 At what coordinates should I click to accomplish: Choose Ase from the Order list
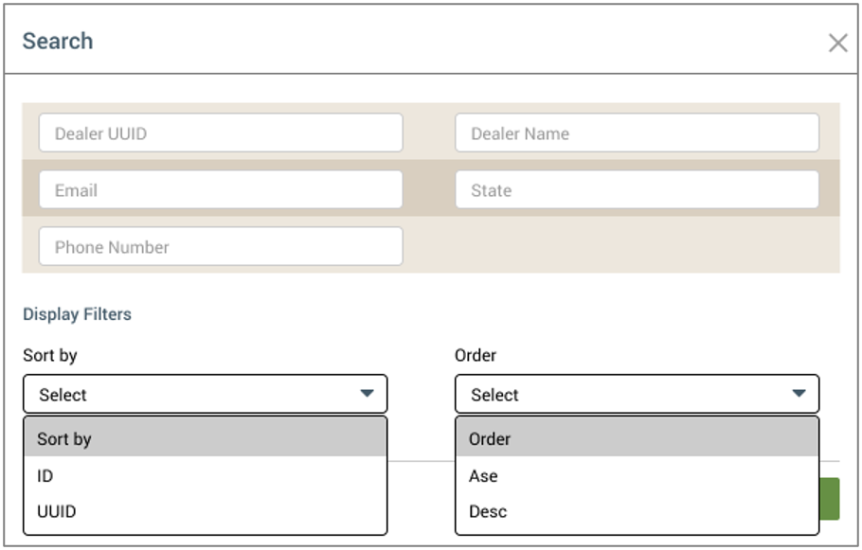coord(638,475)
